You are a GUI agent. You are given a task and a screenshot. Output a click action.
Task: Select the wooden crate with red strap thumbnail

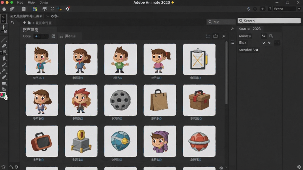click(x=199, y=100)
